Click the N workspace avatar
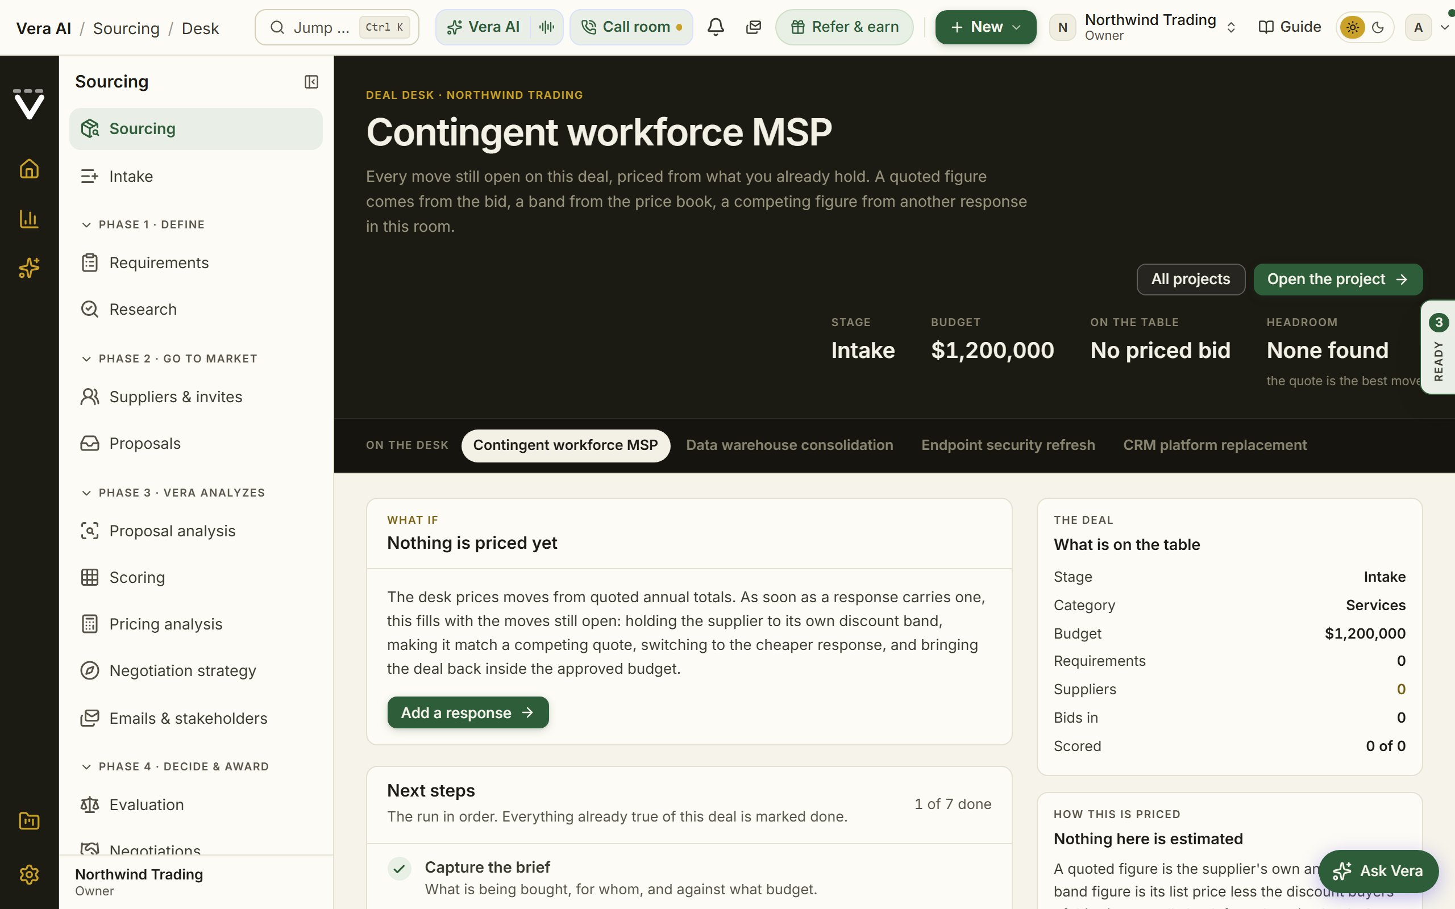Viewport: 1455px width, 909px height. [1062, 27]
